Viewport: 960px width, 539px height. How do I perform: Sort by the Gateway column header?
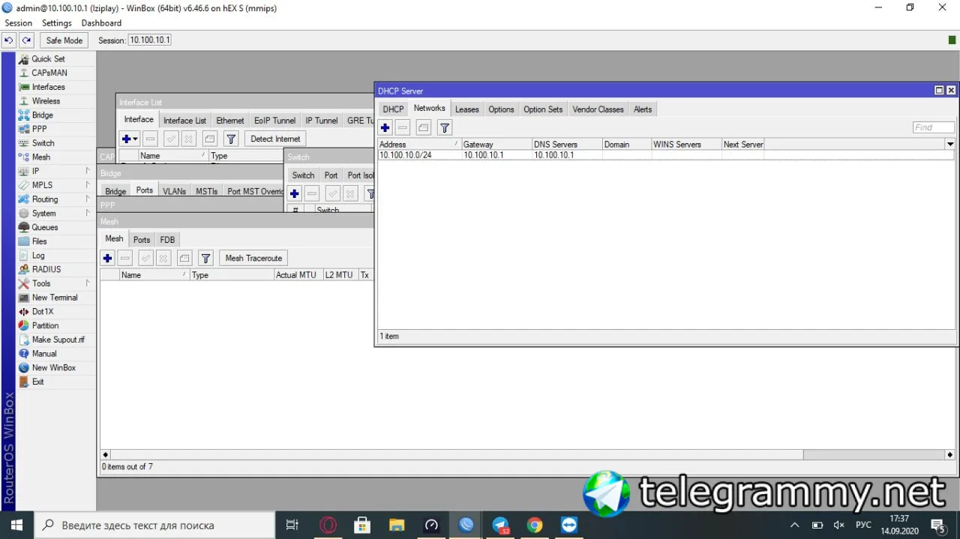click(496, 144)
